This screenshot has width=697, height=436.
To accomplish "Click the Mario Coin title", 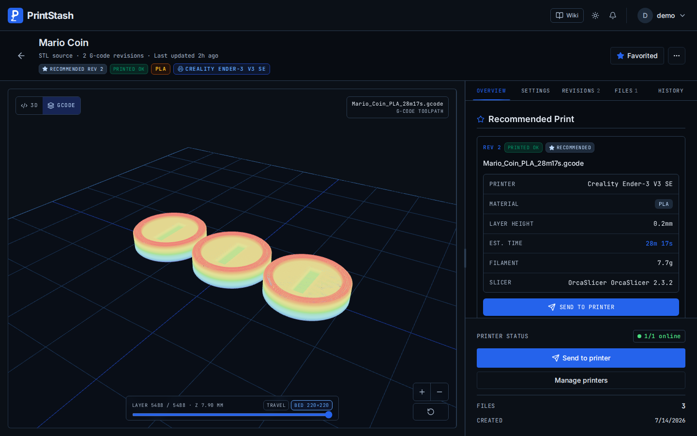I will point(63,43).
